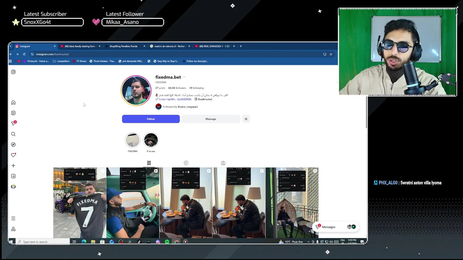The height and width of the screenshot is (260, 463).
Task: Open Dashboard chart icon in sidebar
Action: pyautogui.click(x=13, y=176)
